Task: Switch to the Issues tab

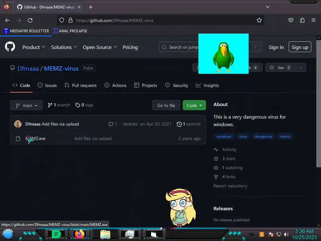Action: [x=47, y=85]
